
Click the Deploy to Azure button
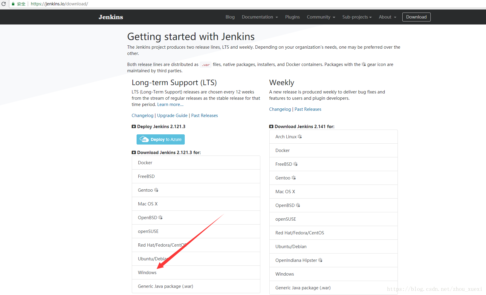coord(161,139)
